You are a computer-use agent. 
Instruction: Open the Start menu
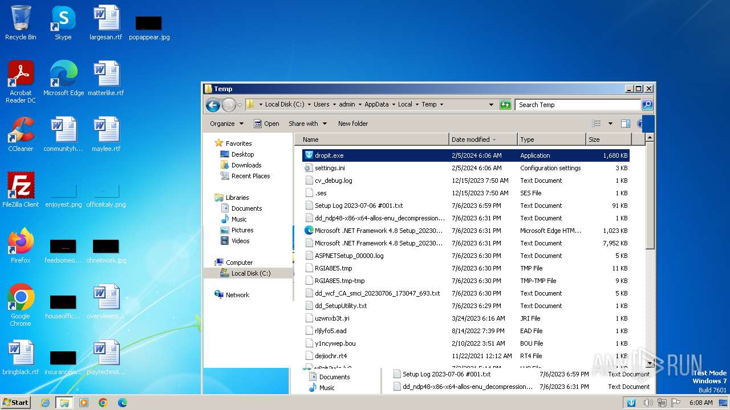pos(16,403)
